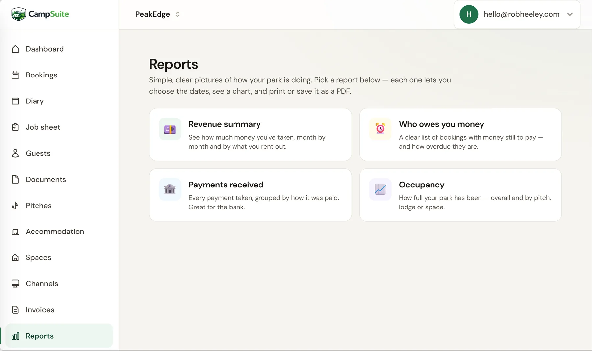
Task: Navigate to Invoices
Action: point(59,310)
